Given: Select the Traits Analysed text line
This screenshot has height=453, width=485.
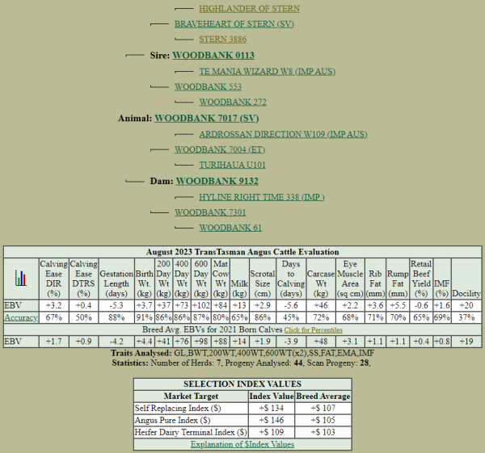Looking at the screenshot, I should click(242, 353).
